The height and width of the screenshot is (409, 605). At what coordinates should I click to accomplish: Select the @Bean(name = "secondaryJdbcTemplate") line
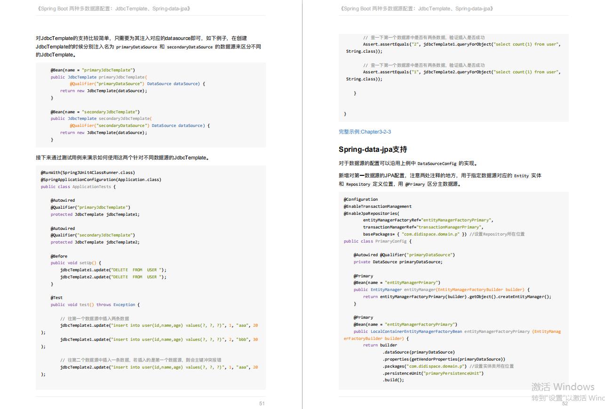pyautogui.click(x=95, y=112)
